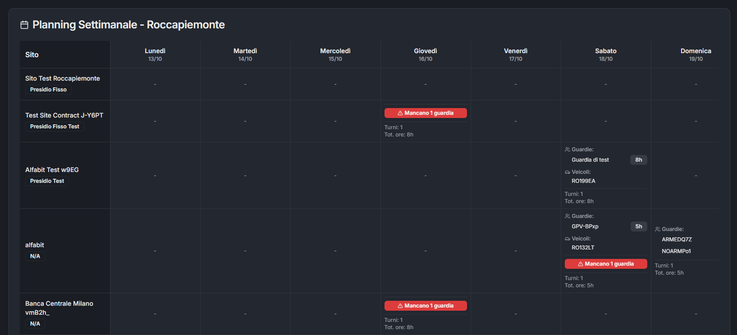Click the 8h badge next to Guardia di test
Viewport: 737px width, 335px height.
pyautogui.click(x=638, y=160)
